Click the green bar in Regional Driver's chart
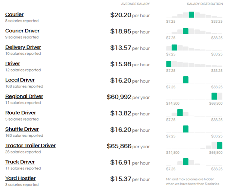Image resolution: width=233 pixels, height=194 pixels. coord(214,96)
